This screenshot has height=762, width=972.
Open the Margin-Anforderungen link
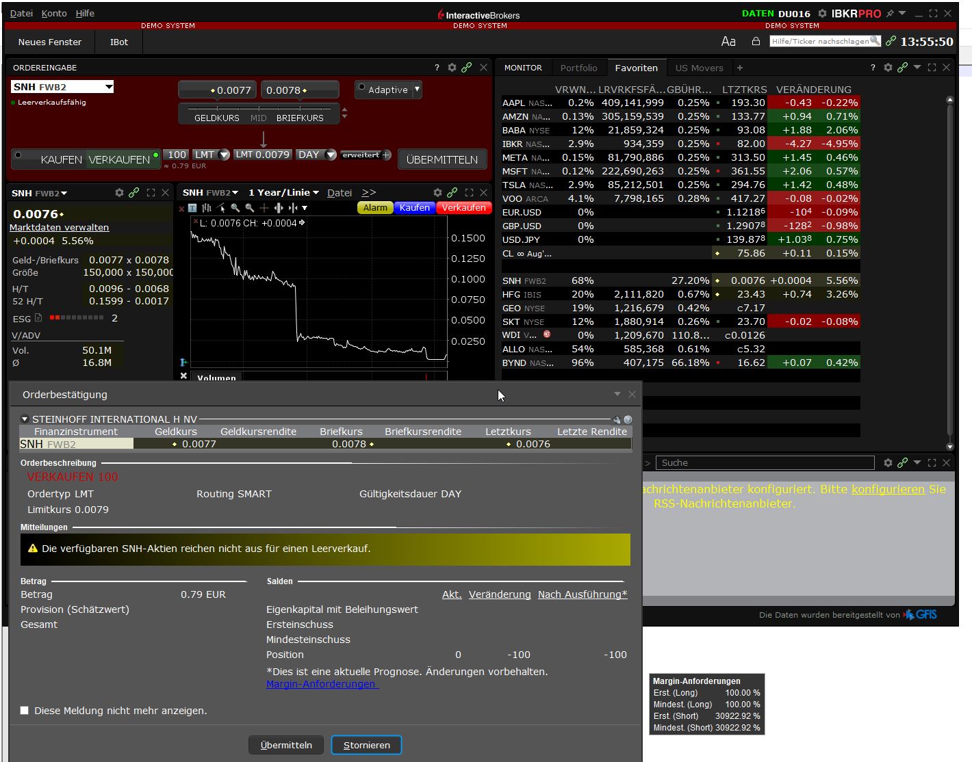321,684
